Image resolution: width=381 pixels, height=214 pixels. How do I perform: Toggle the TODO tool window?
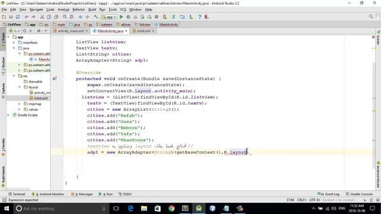pos(125,194)
